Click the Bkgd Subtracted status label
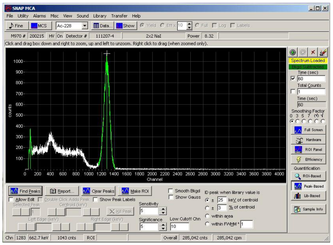 coord(308,67)
